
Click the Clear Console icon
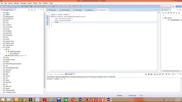tap(155, 74)
